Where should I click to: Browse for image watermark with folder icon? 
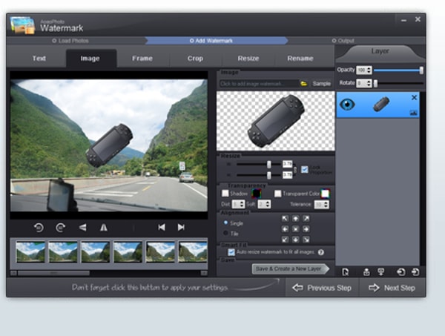[x=303, y=84]
